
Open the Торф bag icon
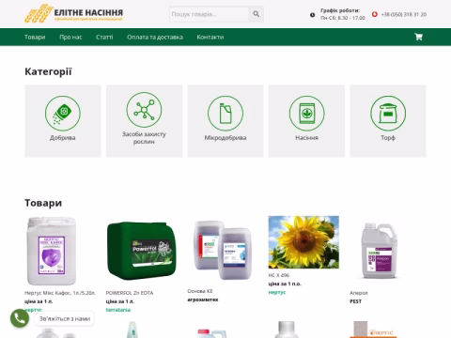pyautogui.click(x=388, y=114)
